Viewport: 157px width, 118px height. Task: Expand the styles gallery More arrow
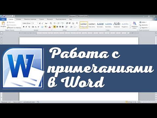point(130,28)
